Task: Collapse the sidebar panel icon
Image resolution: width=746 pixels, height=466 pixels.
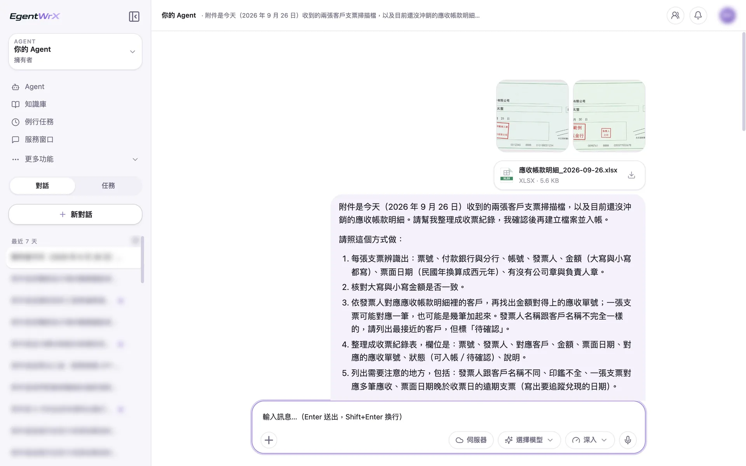Action: [134, 16]
